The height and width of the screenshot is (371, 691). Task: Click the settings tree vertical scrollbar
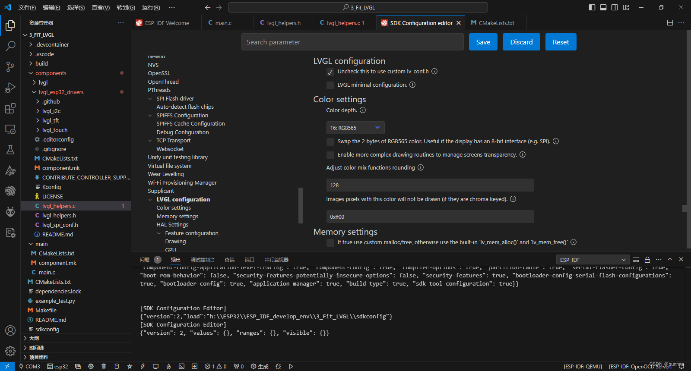(x=301, y=205)
